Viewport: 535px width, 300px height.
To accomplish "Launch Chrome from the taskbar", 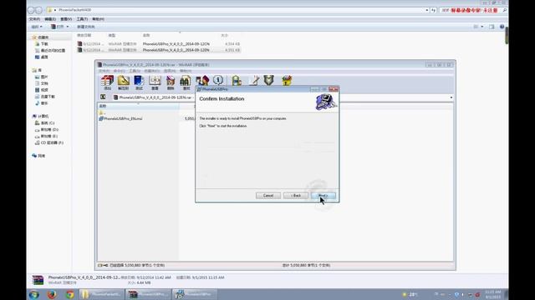I will pos(70,294).
